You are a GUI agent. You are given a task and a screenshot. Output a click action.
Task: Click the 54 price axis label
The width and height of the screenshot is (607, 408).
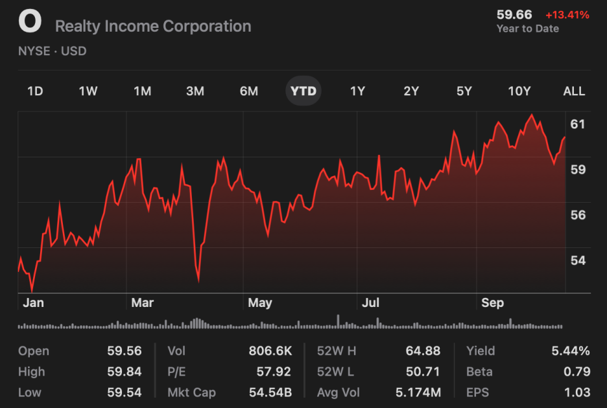pos(578,260)
